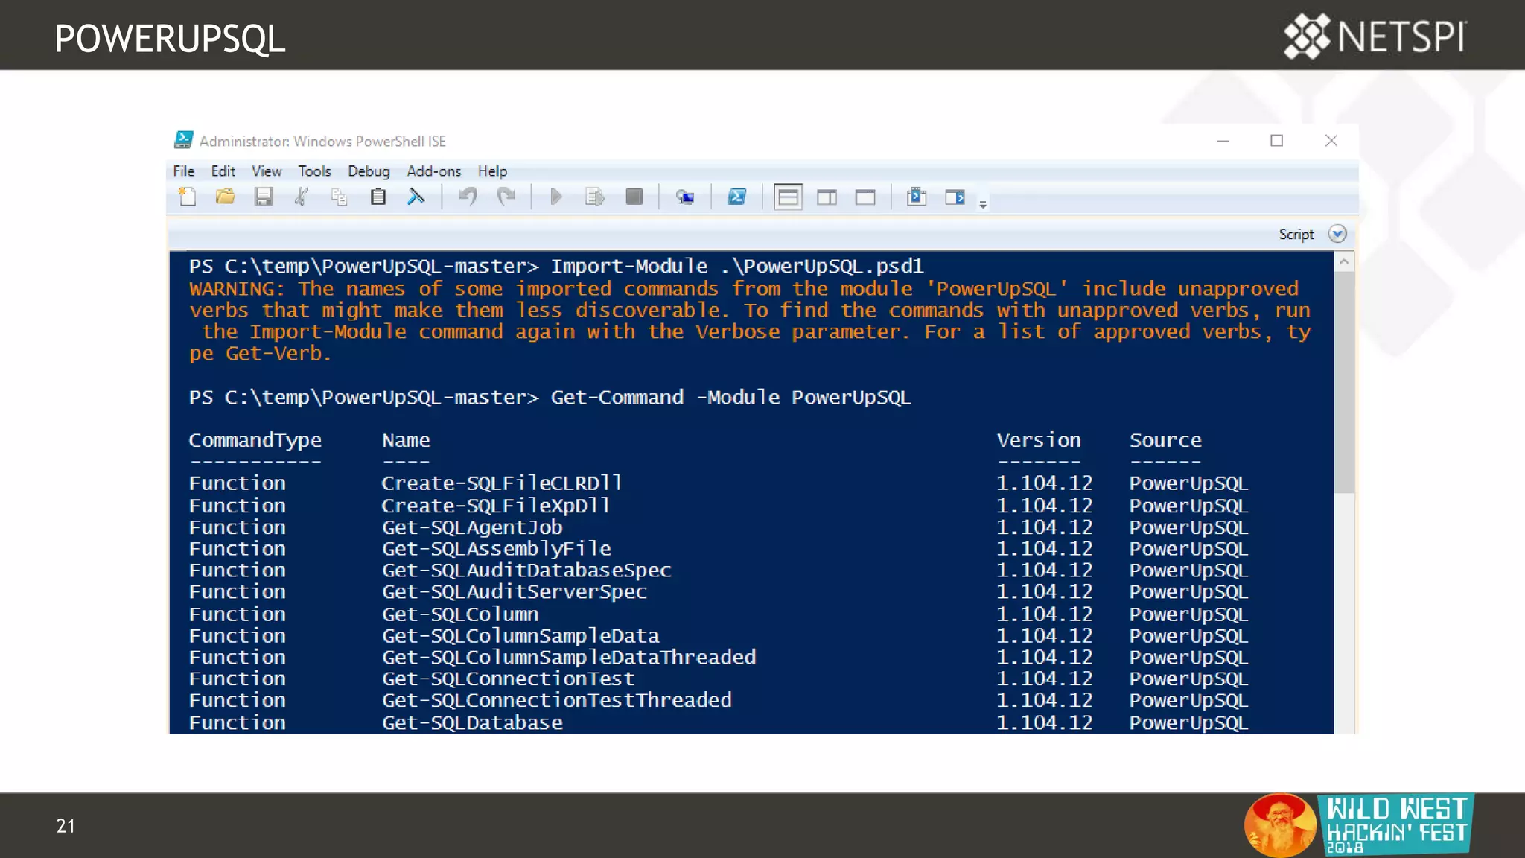Click the Get-SQLAssemblyFile entry
Screen dimensions: 1525x858
point(496,549)
